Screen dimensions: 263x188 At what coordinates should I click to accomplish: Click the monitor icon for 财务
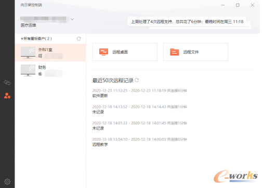coord(28,70)
